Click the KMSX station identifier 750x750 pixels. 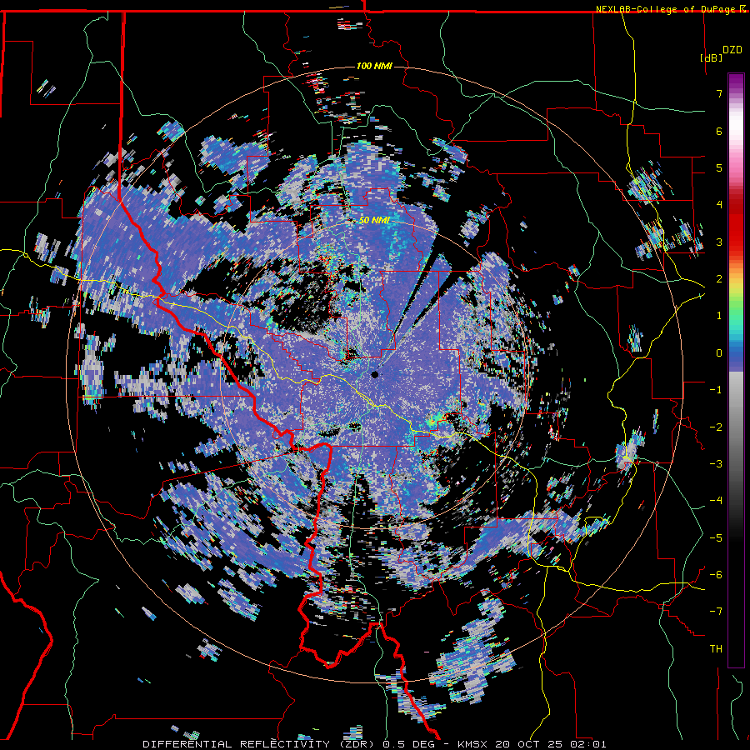[x=474, y=744]
